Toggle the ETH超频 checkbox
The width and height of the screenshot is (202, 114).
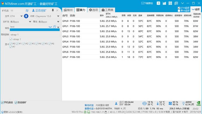coord(179,8)
